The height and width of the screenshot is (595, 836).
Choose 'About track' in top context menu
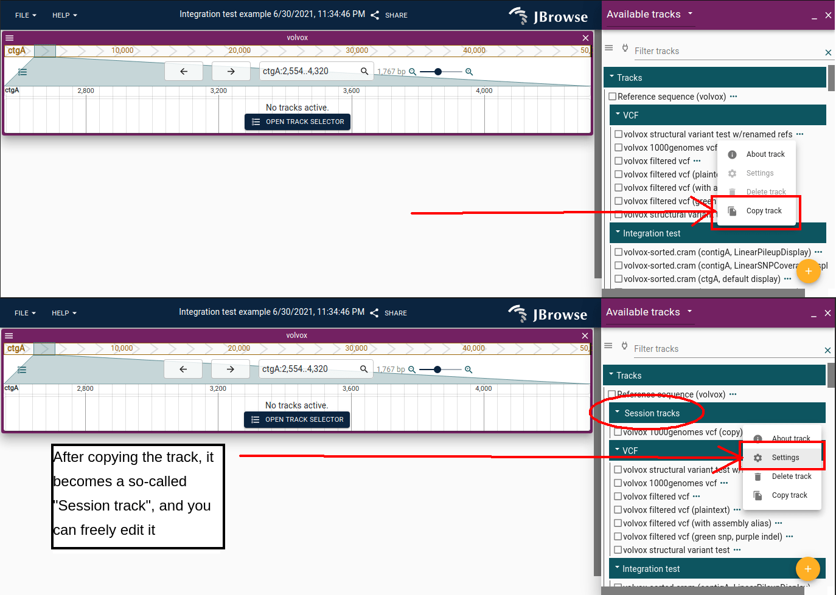click(757, 154)
